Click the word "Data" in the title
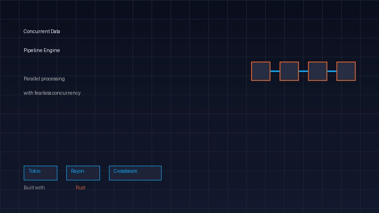This screenshot has width=379, height=213. 55,32
